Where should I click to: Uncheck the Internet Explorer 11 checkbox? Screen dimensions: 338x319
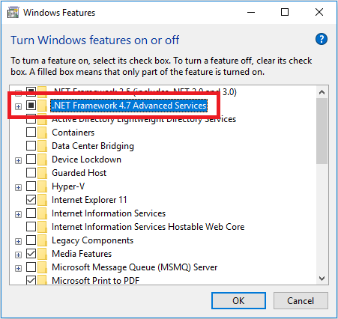click(31, 200)
